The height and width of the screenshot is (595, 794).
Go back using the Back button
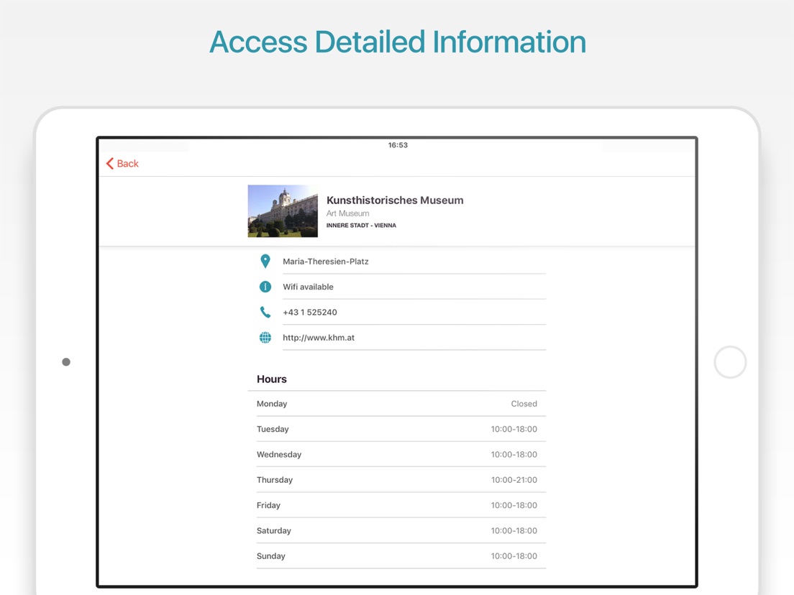point(122,163)
